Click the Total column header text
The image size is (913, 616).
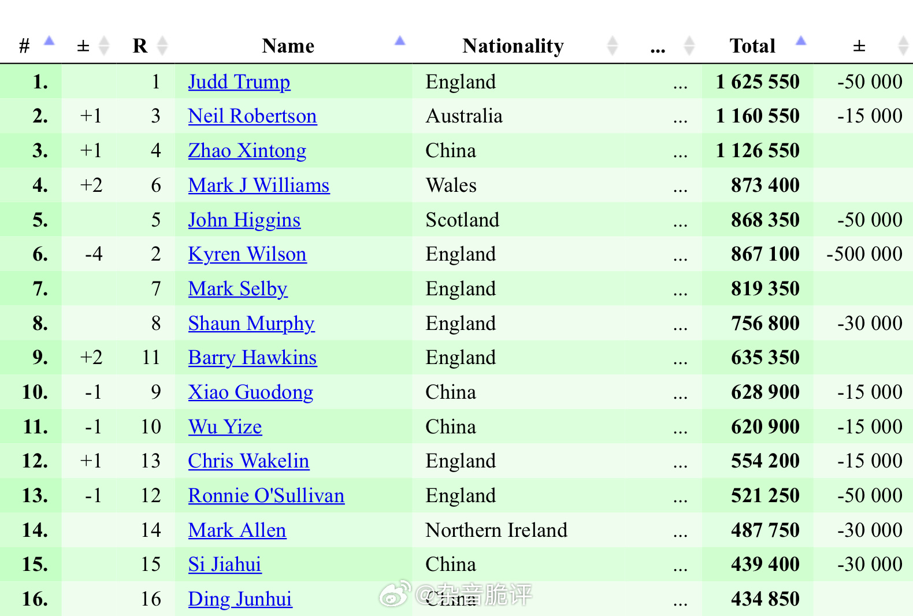[752, 46]
